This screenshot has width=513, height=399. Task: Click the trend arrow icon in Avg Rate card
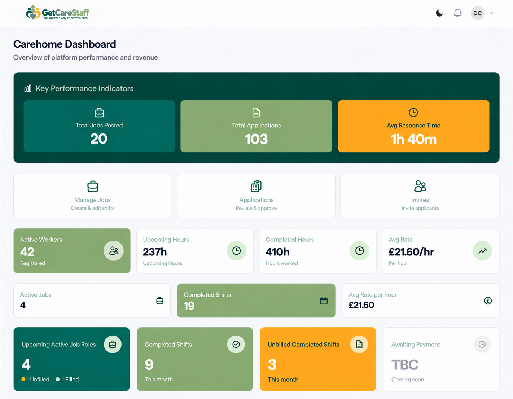click(482, 251)
